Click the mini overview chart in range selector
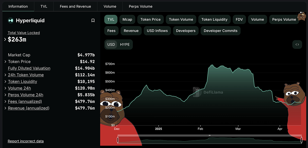 click(209, 140)
